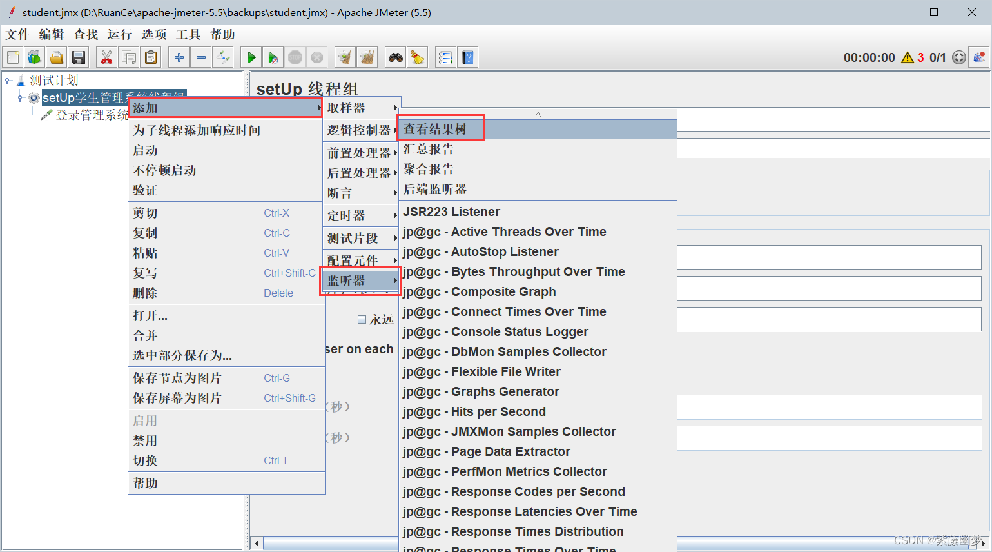This screenshot has height=552, width=992.
Task: Click the Clear All double broom icon
Action: pos(367,57)
